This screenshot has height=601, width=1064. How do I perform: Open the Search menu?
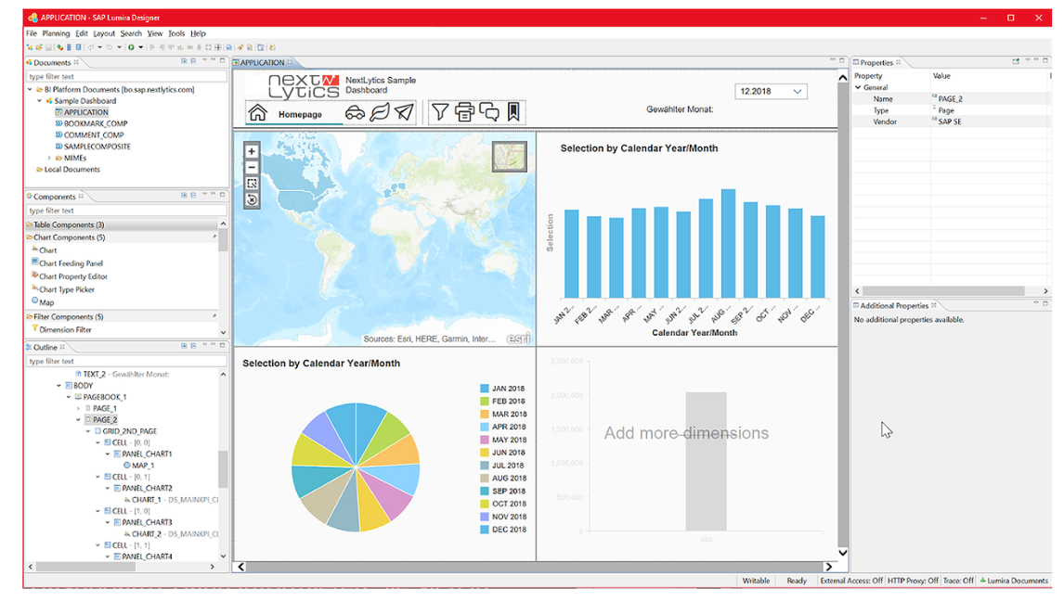pos(131,33)
